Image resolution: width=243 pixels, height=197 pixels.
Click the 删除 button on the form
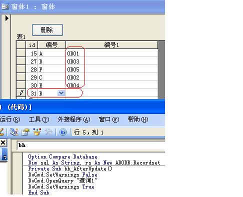click(x=47, y=30)
